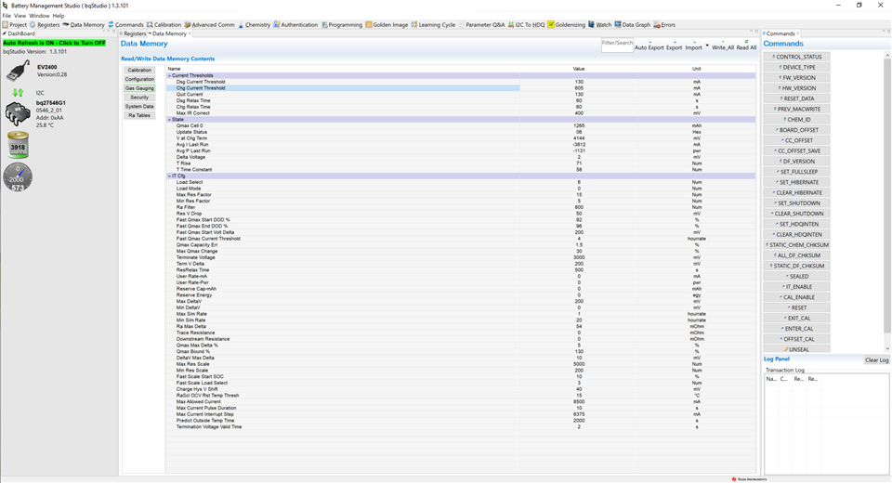Collapse the IT Cfg group
This screenshot has height=483, width=892.
(x=169, y=176)
